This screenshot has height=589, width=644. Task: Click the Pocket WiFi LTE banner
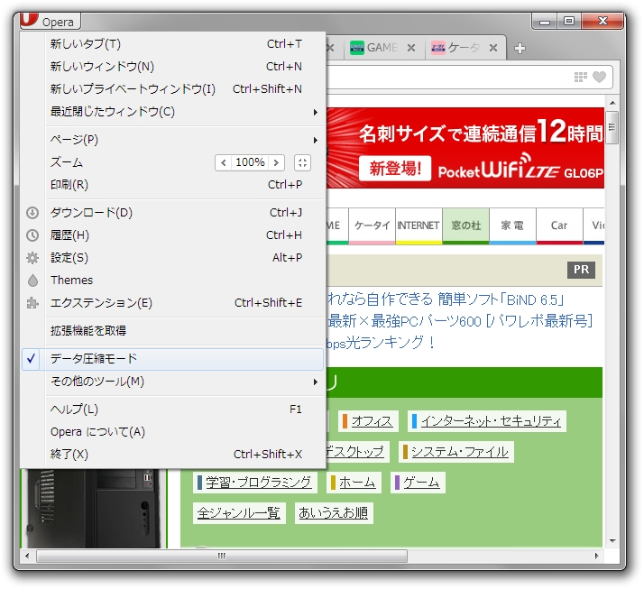(x=465, y=148)
